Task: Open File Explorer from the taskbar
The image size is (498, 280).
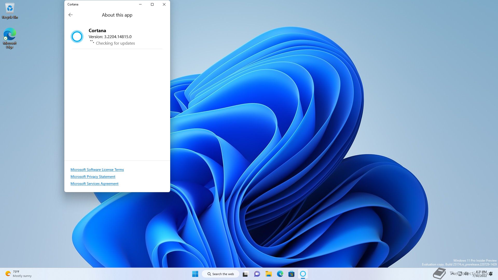Action: [268, 274]
